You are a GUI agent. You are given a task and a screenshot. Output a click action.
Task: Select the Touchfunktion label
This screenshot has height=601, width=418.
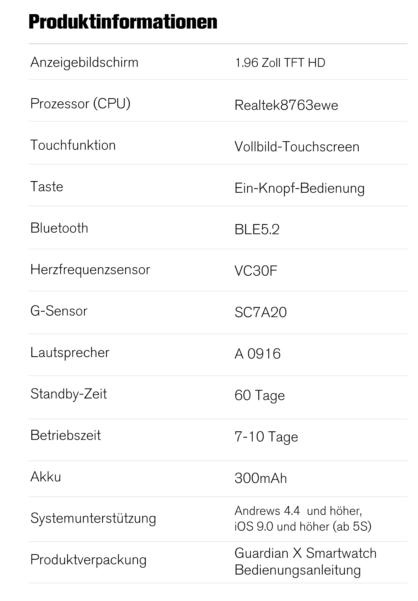tap(73, 145)
